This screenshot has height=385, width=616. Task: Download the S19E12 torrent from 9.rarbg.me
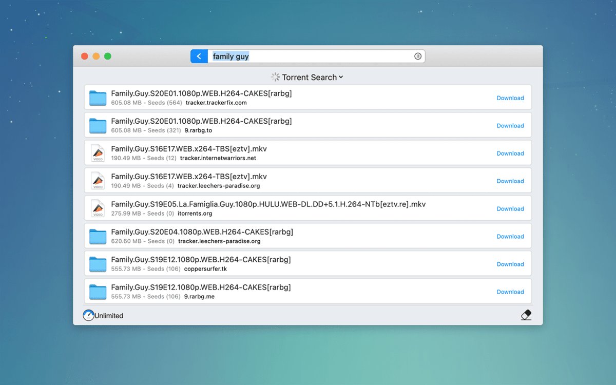(x=510, y=292)
